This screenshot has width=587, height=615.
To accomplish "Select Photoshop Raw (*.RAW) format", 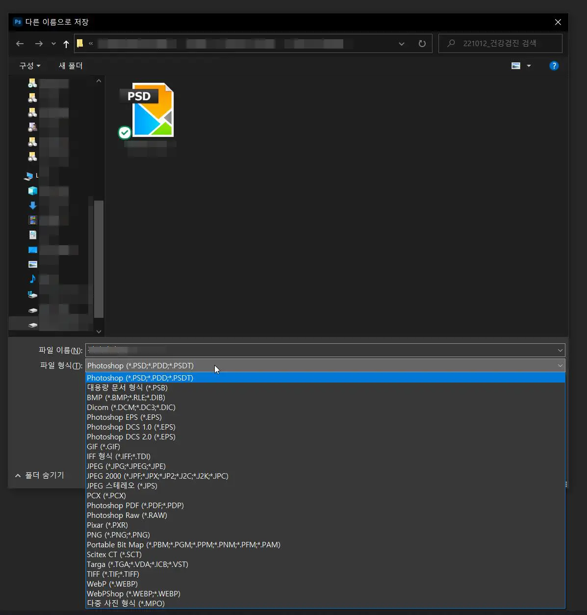I will tap(325, 515).
